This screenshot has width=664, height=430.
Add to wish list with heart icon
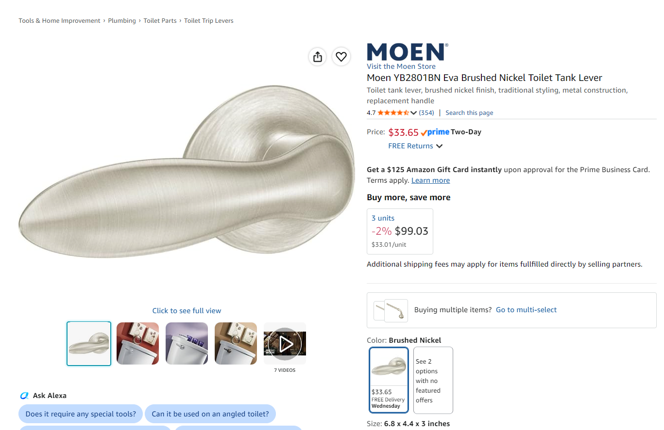tap(341, 57)
